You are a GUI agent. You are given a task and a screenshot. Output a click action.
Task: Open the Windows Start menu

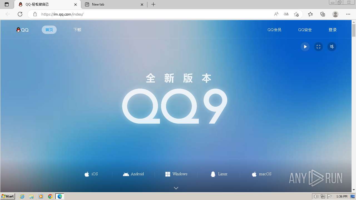point(8,196)
